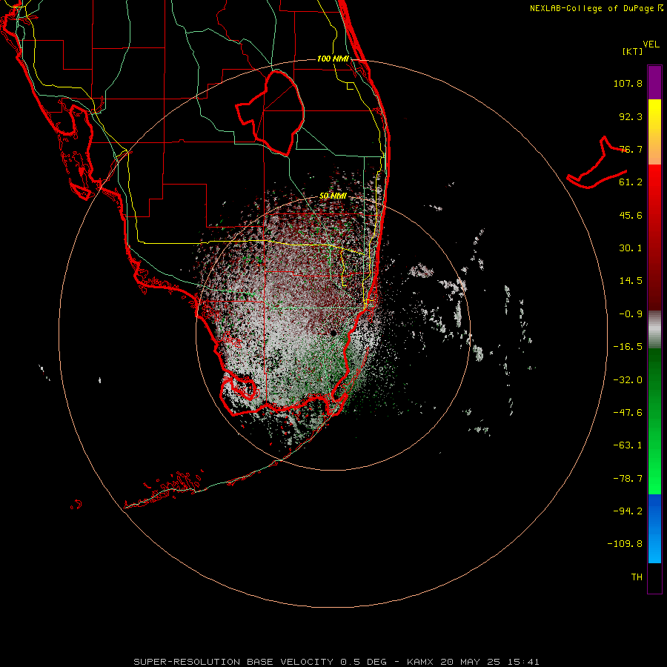
Task: Select the -32.0 scale value
Action: point(628,380)
